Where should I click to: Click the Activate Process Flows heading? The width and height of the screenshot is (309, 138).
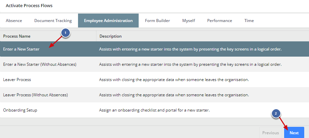(x=29, y=6)
